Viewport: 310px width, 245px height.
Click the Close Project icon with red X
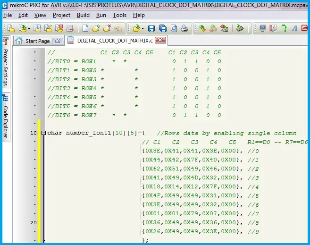pos(59,28)
